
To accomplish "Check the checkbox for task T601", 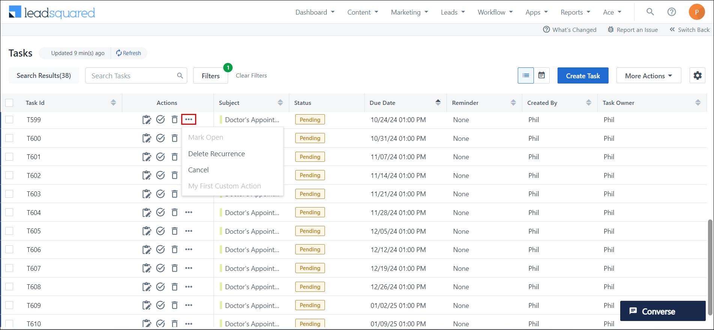I will (9, 157).
